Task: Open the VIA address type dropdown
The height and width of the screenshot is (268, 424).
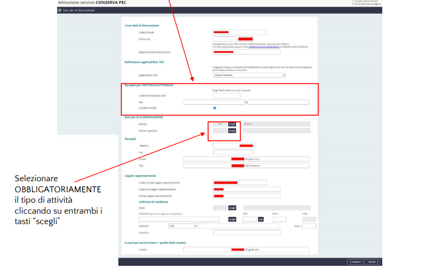Action: [182, 226]
